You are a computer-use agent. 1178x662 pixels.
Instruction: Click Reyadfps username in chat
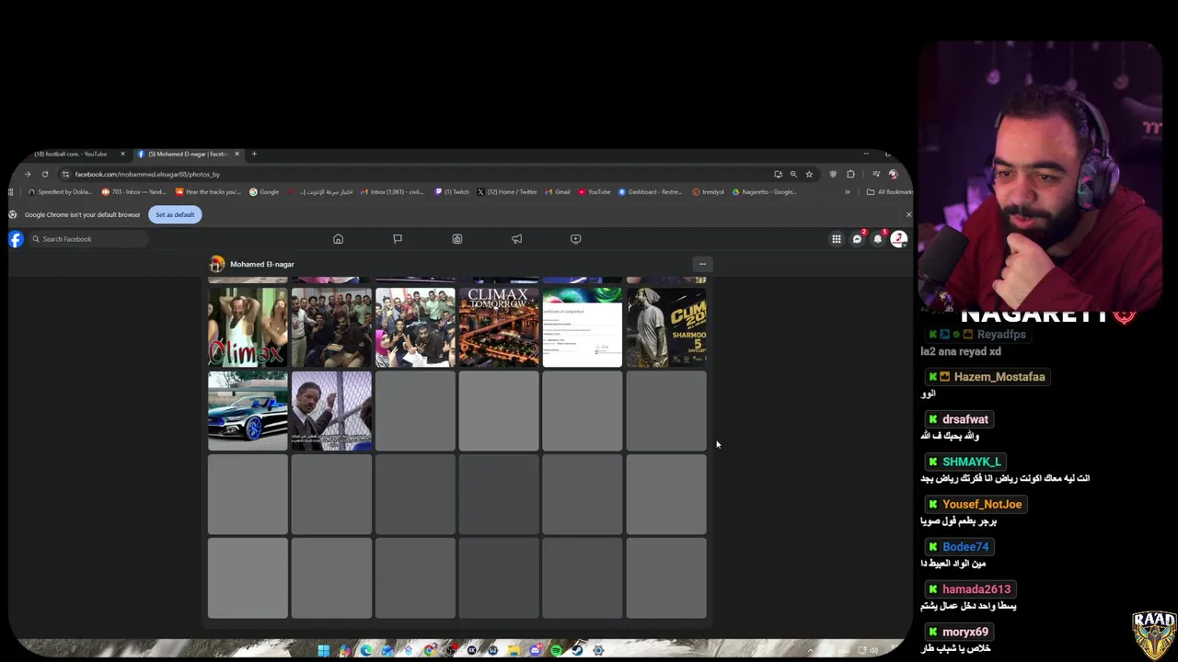pos(1001,335)
